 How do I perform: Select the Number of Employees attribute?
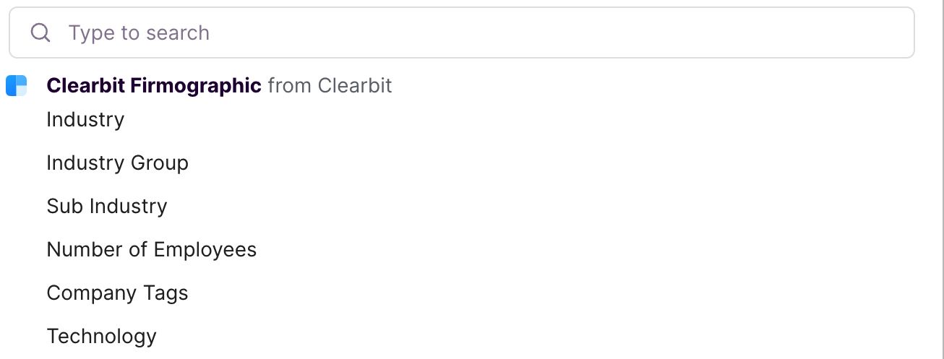[x=152, y=249]
